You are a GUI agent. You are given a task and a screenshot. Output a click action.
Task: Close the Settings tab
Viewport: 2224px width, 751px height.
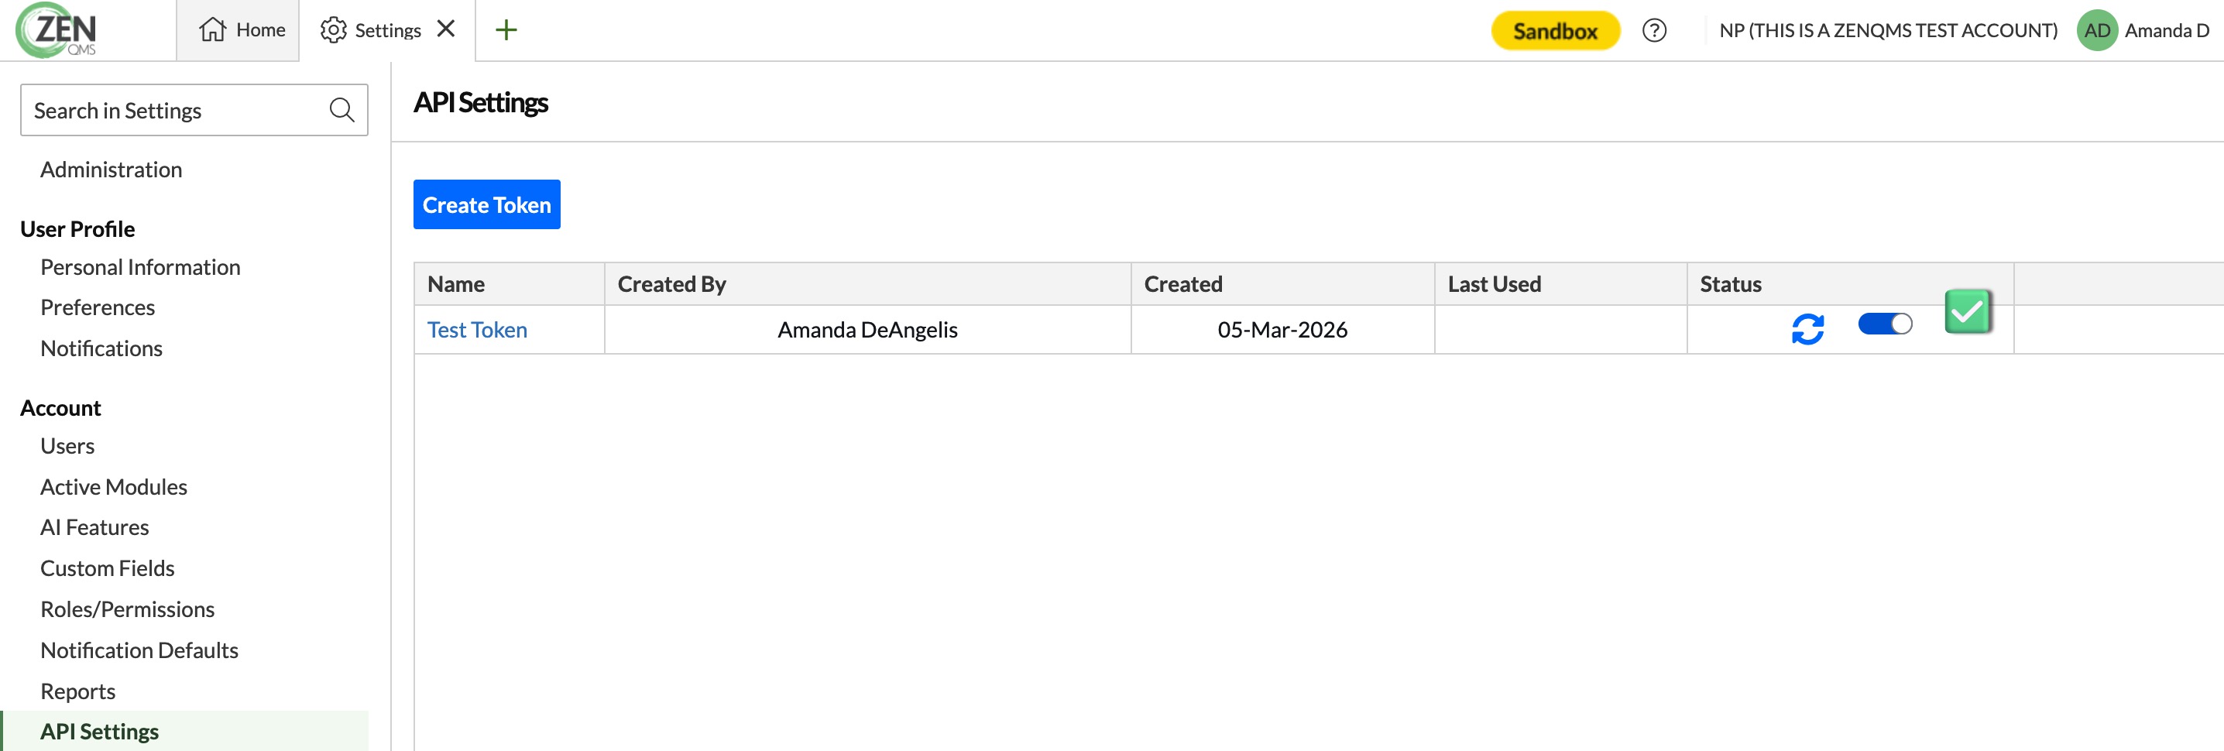[445, 29]
